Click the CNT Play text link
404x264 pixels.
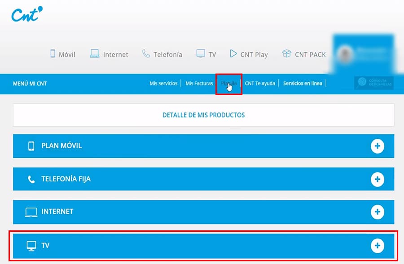[254, 55]
